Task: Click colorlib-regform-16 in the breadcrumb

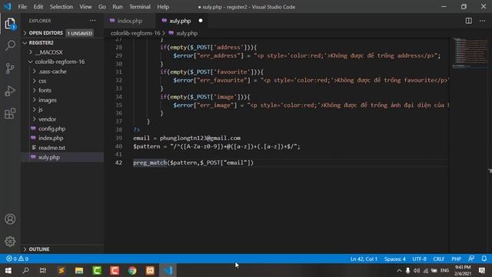Action: [135, 33]
